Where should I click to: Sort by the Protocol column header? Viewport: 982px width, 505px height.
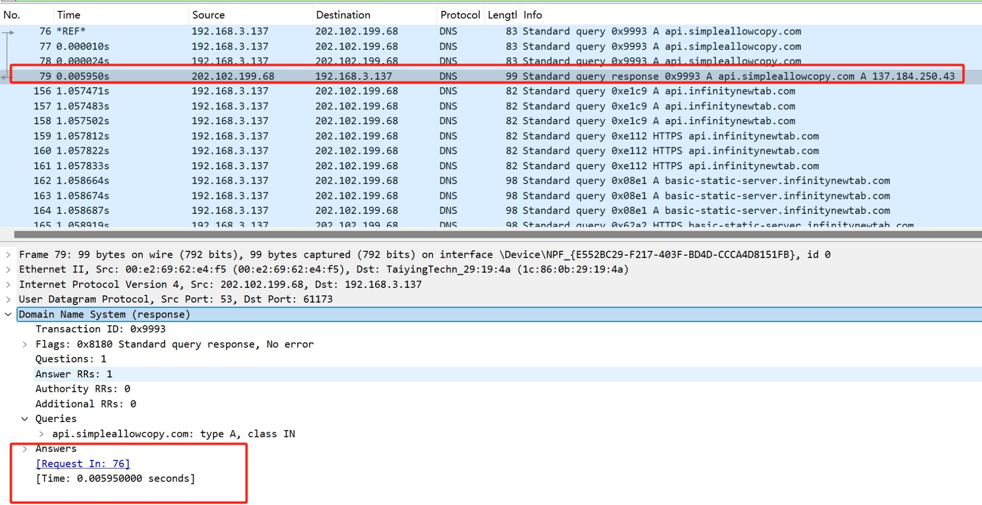pos(460,15)
